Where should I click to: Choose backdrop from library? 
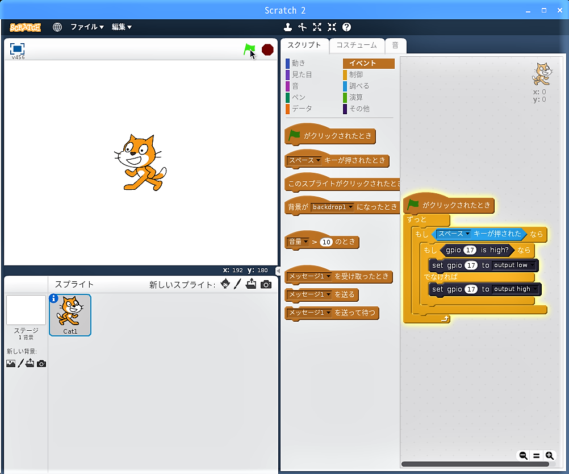point(11,363)
